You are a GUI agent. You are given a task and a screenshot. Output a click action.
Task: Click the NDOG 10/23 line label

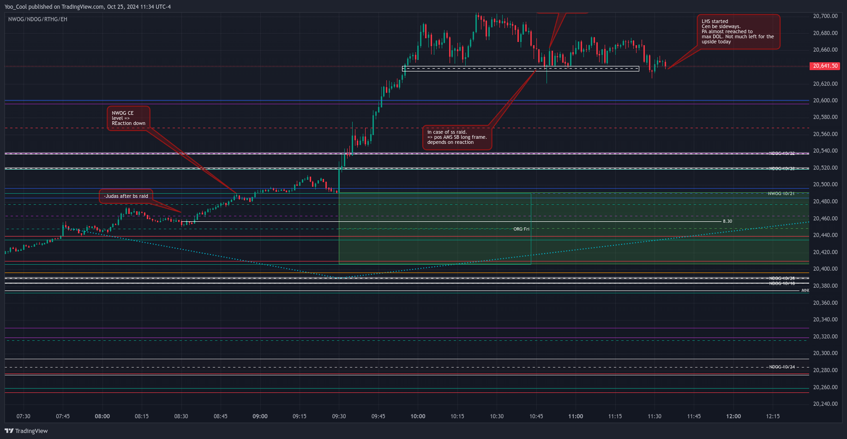point(782,168)
